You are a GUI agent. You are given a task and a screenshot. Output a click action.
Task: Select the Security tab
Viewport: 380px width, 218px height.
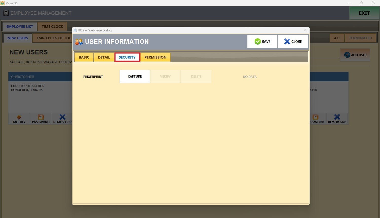coord(127,57)
